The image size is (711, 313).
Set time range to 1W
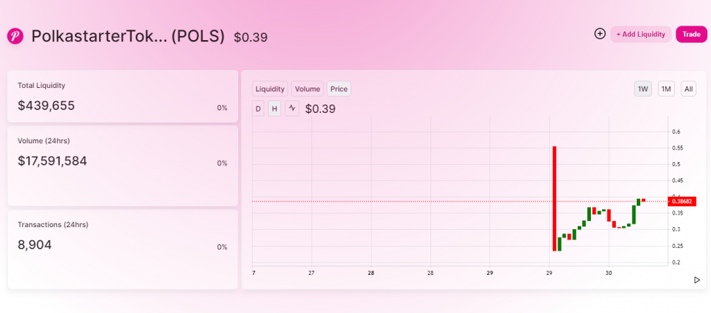pyautogui.click(x=643, y=89)
